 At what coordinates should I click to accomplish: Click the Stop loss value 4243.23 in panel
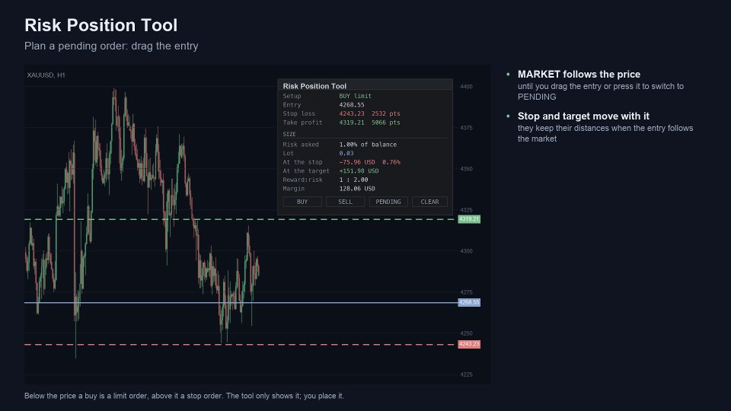pyautogui.click(x=352, y=113)
